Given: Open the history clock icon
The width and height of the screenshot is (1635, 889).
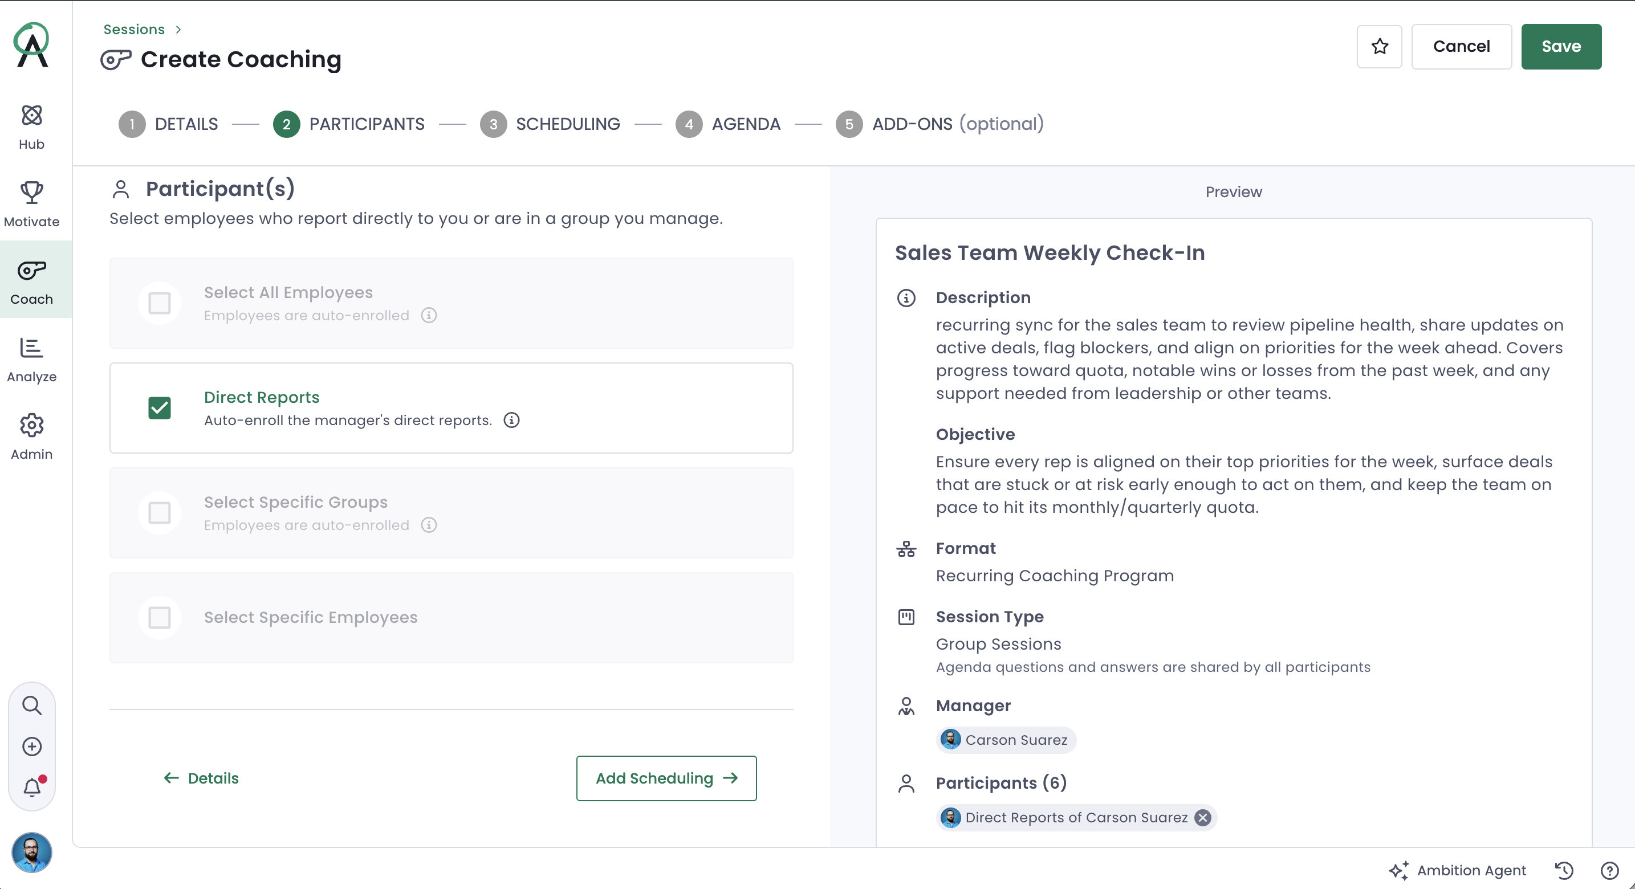Looking at the screenshot, I should (x=1564, y=871).
